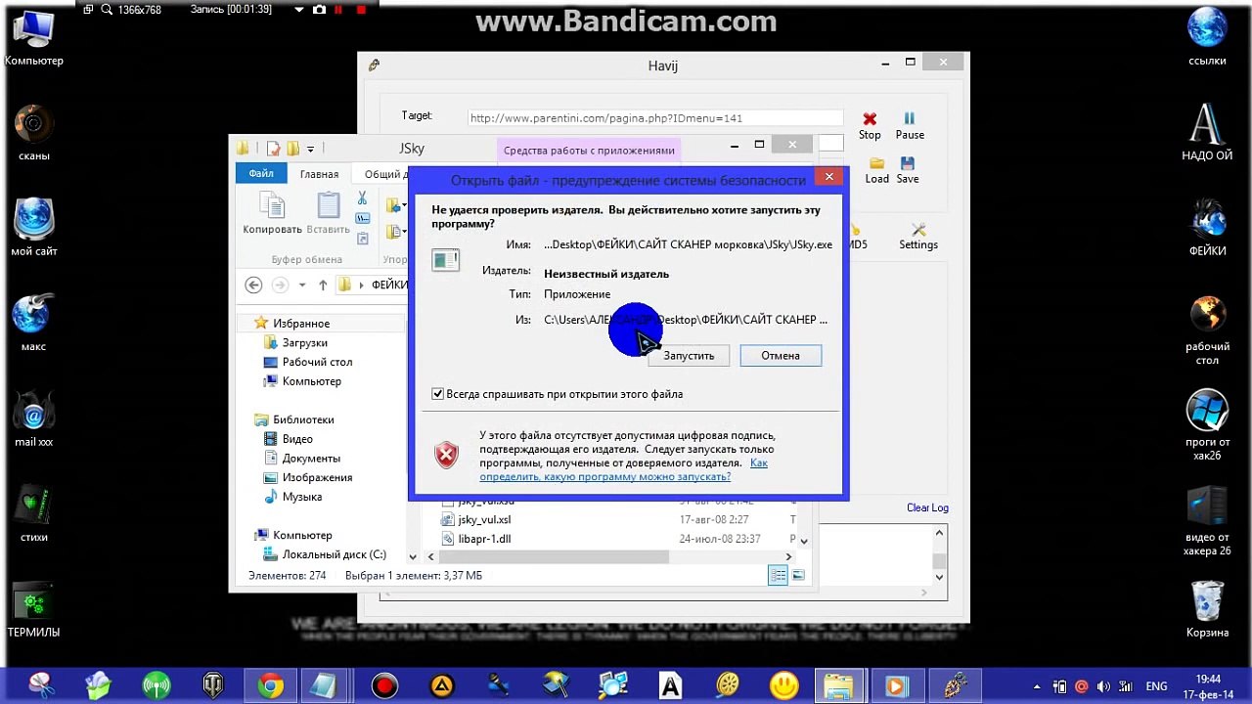Open the Файл tab in explorer
This screenshot has height=704, width=1252.
pyautogui.click(x=261, y=174)
